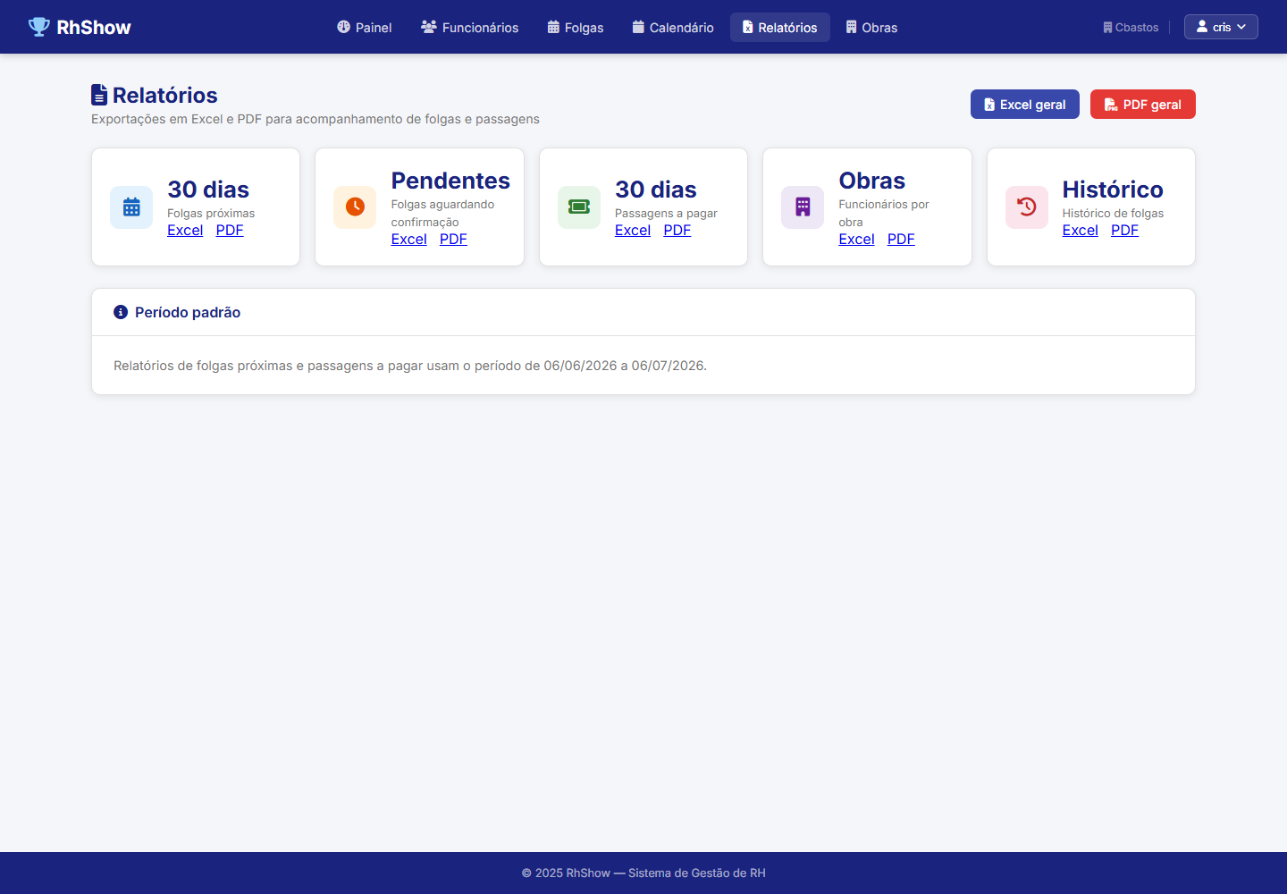Screen dimensions: 1287x894
Task: Click the user avatar icon beside cris
Action: click(x=1202, y=27)
